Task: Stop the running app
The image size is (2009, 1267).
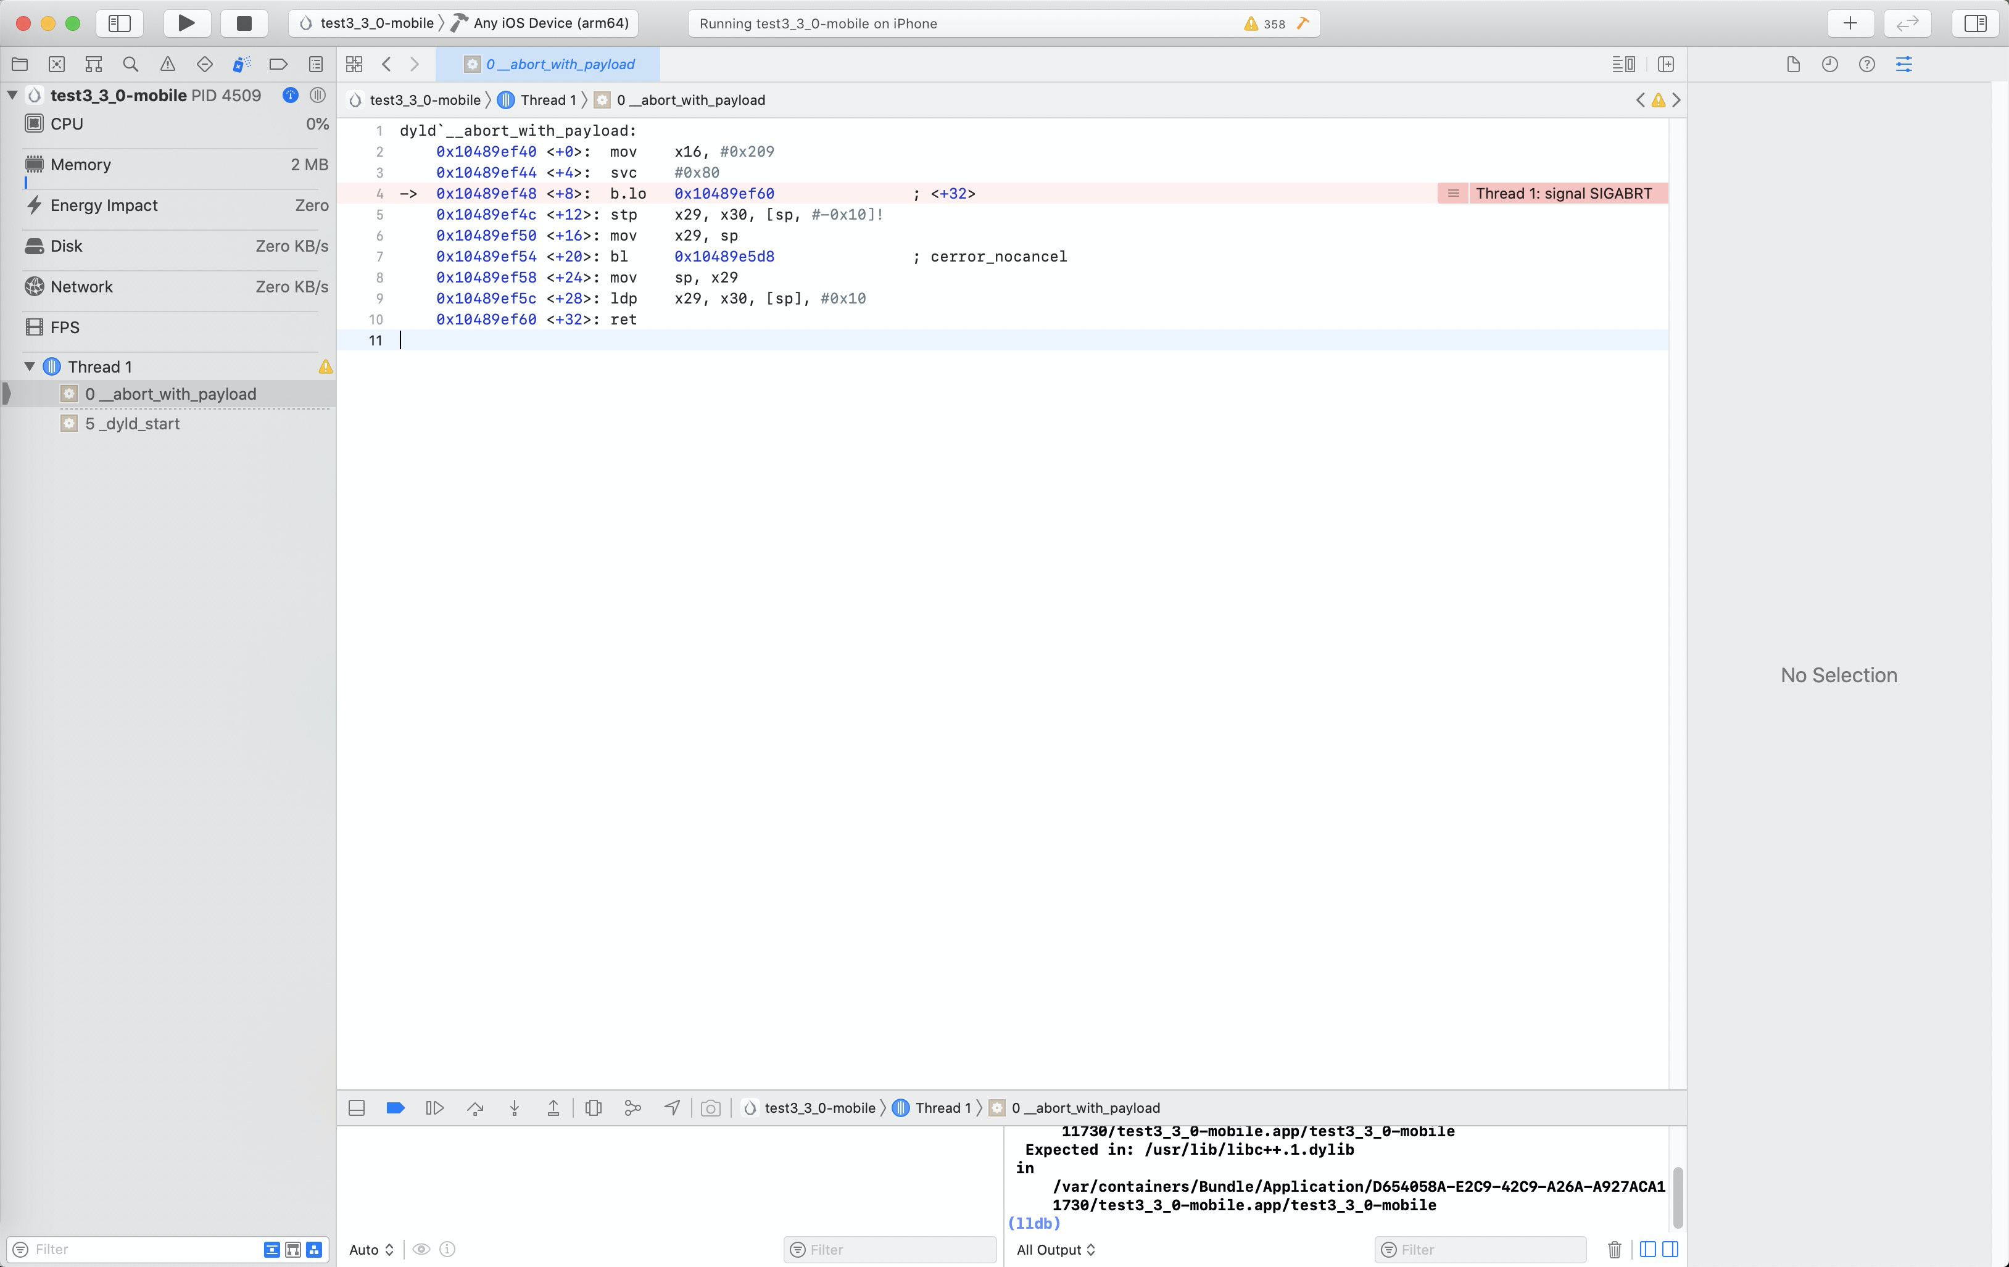Action: pos(244,23)
